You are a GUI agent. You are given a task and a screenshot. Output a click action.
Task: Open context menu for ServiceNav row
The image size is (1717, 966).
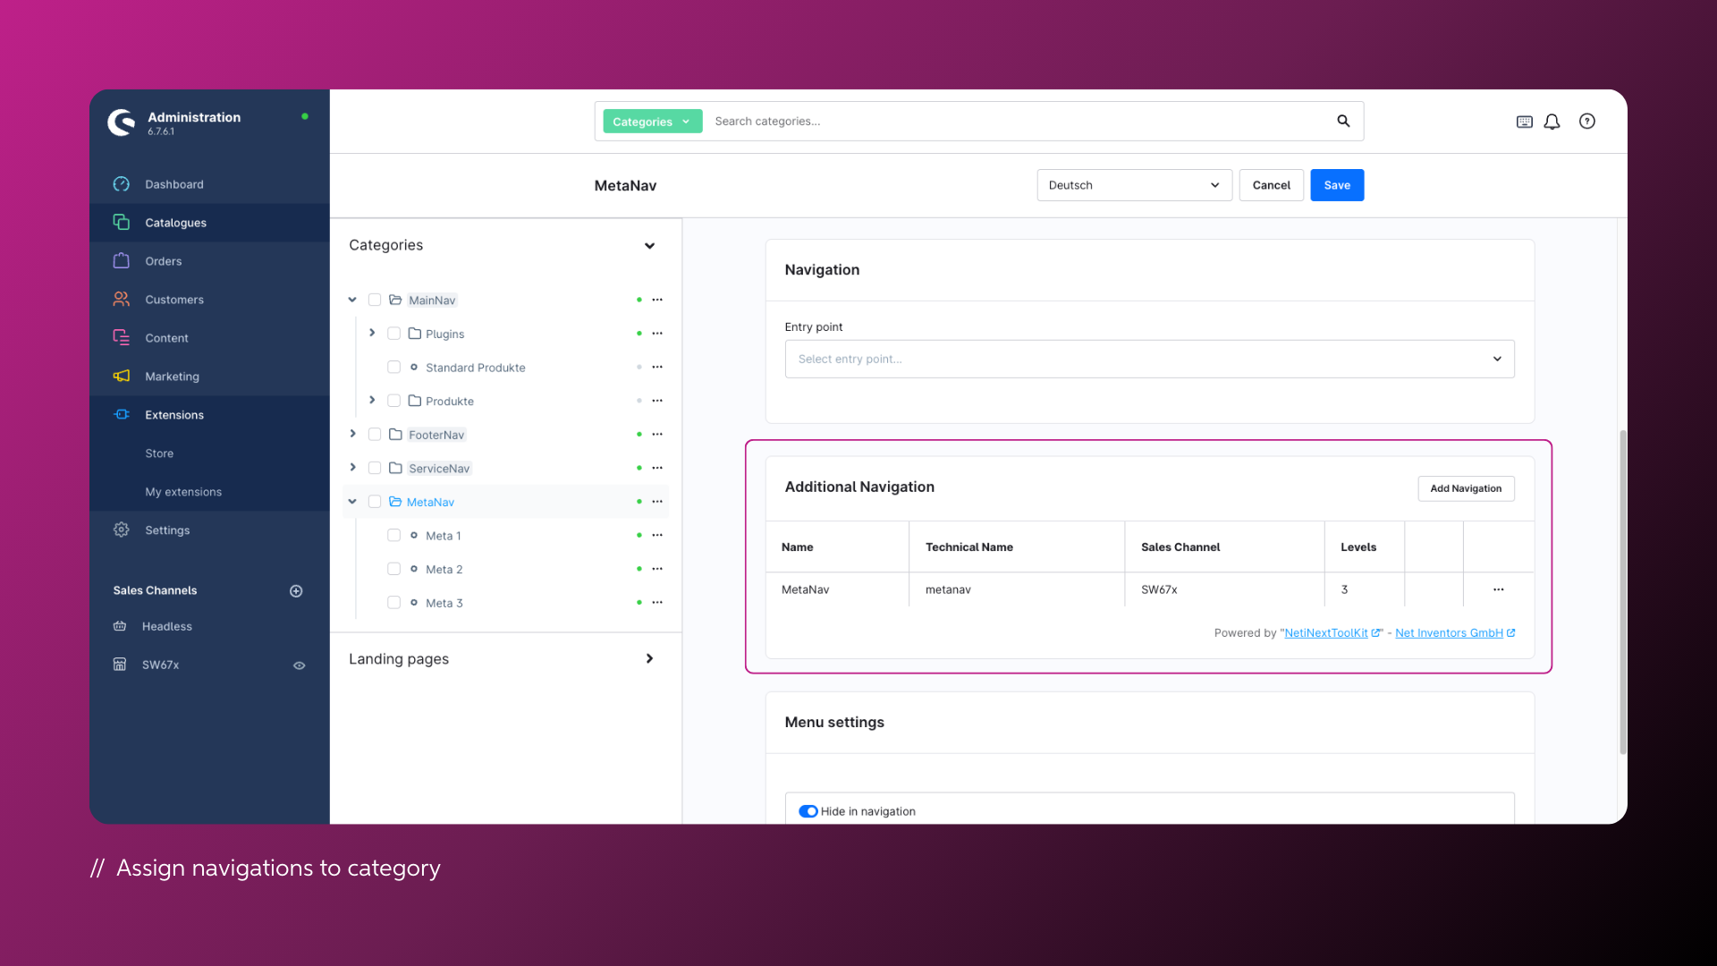click(657, 468)
